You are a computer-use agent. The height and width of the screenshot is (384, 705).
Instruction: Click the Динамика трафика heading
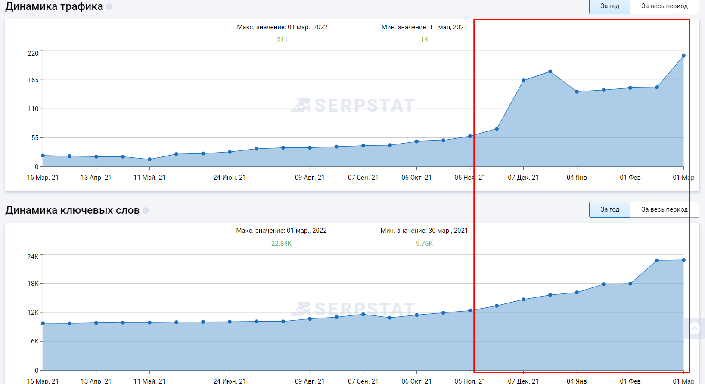[54, 6]
